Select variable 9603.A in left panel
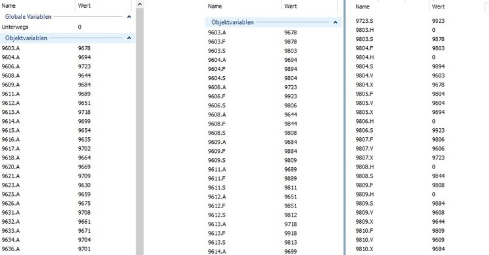The height and width of the screenshot is (255, 489). [68, 48]
